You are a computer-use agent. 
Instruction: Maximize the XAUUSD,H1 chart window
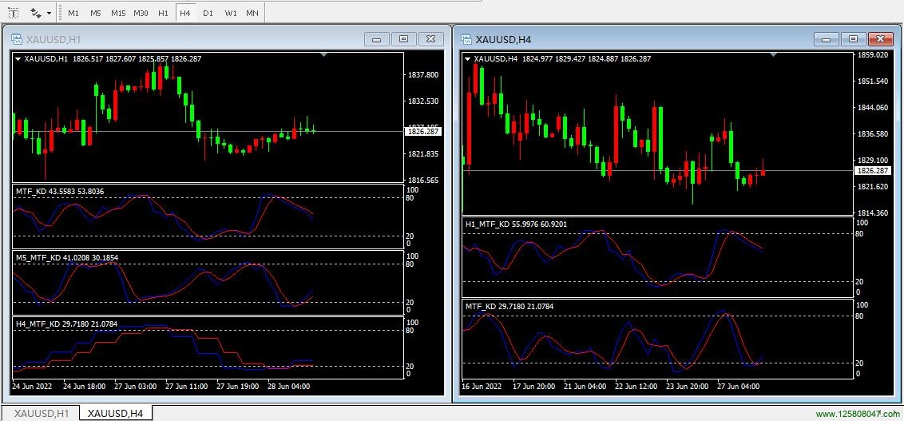(x=403, y=39)
